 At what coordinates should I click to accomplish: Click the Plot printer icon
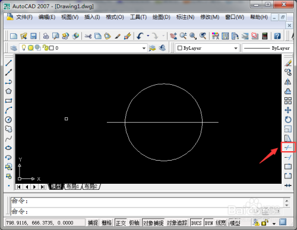click(x=46, y=36)
